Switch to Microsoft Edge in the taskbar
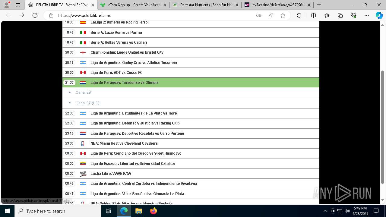386x217 pixels. point(124,211)
